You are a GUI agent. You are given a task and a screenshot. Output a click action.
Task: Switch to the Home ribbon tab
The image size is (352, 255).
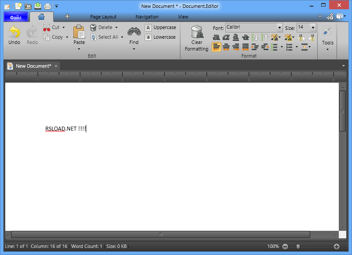tap(41, 17)
